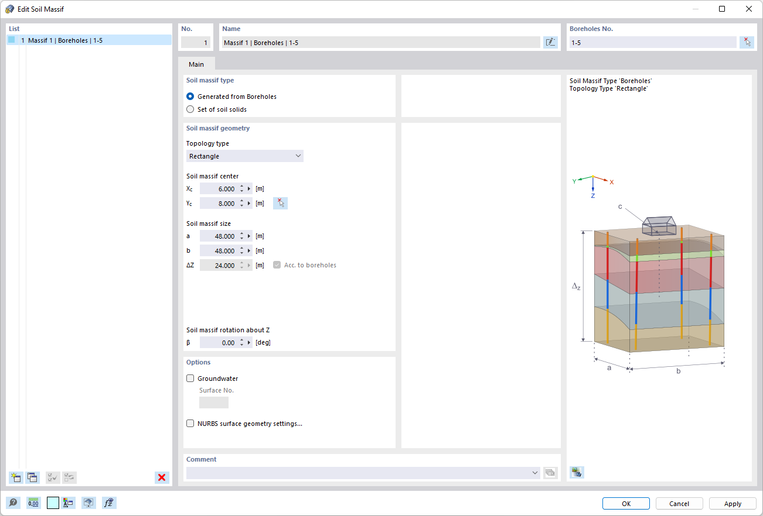Create a new soil massif in the list
Screen dimensions: 763x516
(16, 477)
